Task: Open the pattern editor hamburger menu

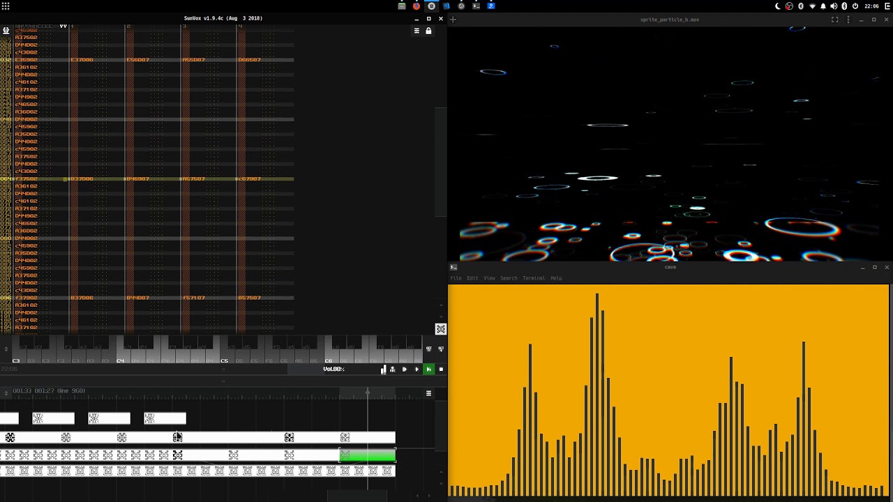Action: point(417,31)
